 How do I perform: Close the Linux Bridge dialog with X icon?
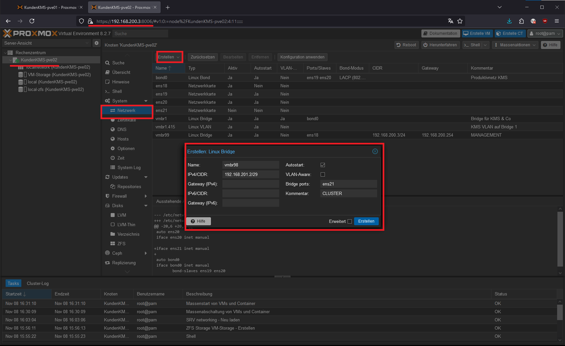(375, 151)
